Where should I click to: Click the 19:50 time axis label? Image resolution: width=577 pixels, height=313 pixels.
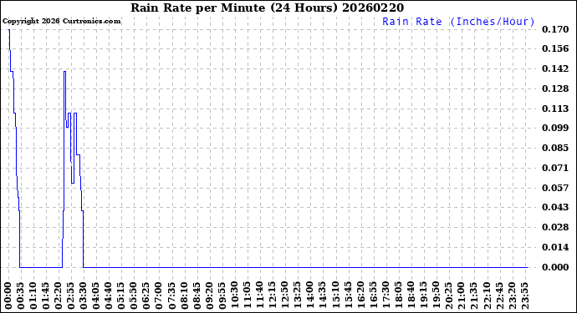pyautogui.click(x=436, y=296)
